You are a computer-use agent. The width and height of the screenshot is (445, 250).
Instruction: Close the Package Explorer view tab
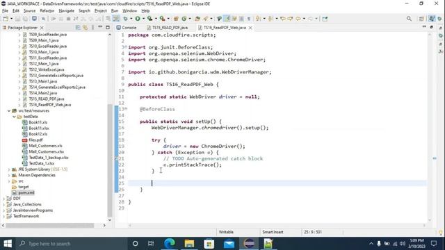(42, 28)
